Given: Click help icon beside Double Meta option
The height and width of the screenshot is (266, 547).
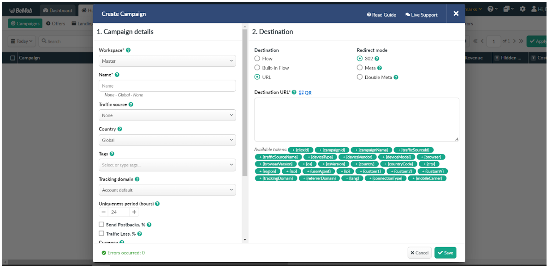Looking at the screenshot, I should 396,77.
